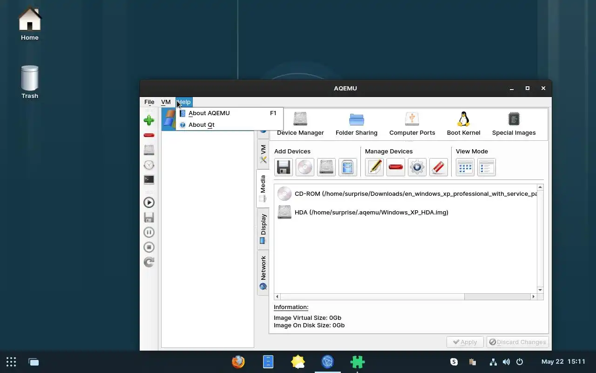Click the Skype tray icon
This screenshot has height=373, width=596.
[454, 362]
